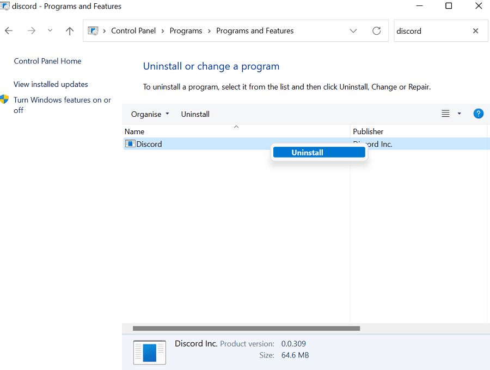
Task: Click the back navigation arrow
Action: (x=9, y=31)
